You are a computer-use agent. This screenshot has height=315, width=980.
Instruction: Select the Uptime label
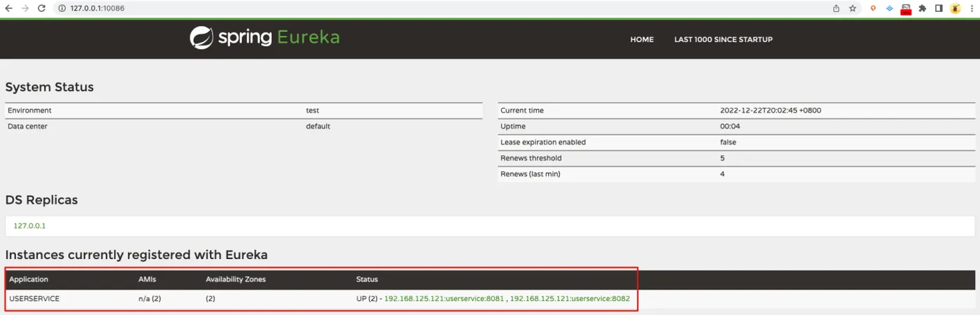tap(513, 127)
